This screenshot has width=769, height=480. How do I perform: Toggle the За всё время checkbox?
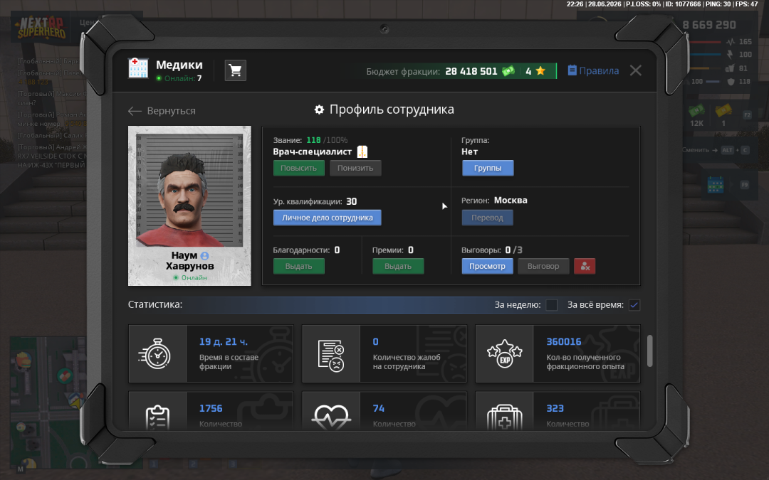click(634, 305)
